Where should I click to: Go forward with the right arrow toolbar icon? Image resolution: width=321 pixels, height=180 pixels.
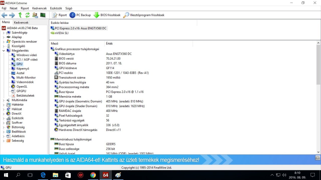click(x=12, y=15)
